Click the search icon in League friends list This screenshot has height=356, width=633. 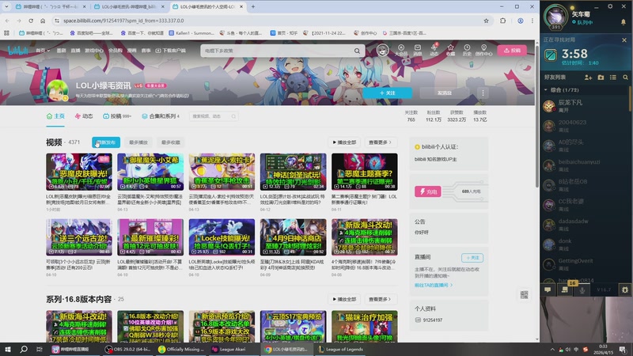[x=625, y=77]
